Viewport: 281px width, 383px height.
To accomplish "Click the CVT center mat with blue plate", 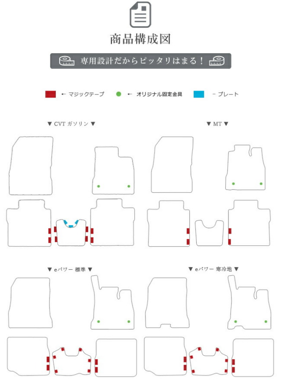I will click(x=71, y=232).
